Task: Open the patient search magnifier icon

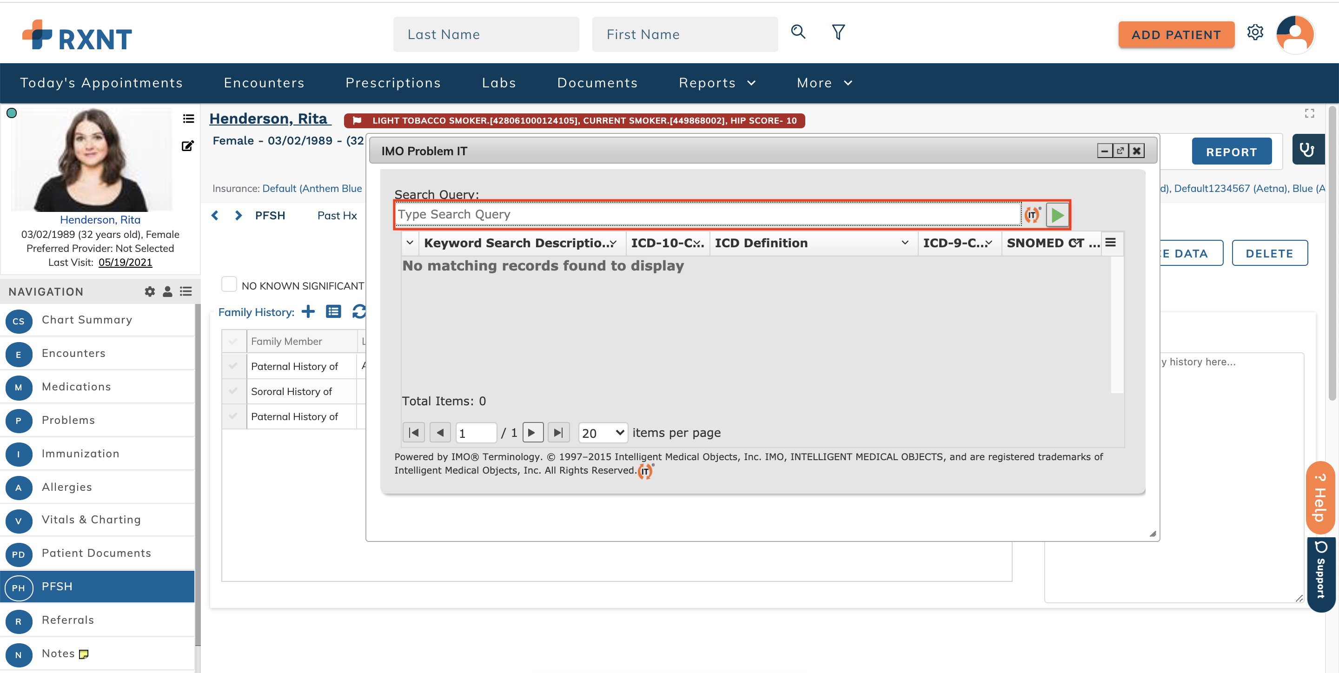Action: [x=798, y=32]
